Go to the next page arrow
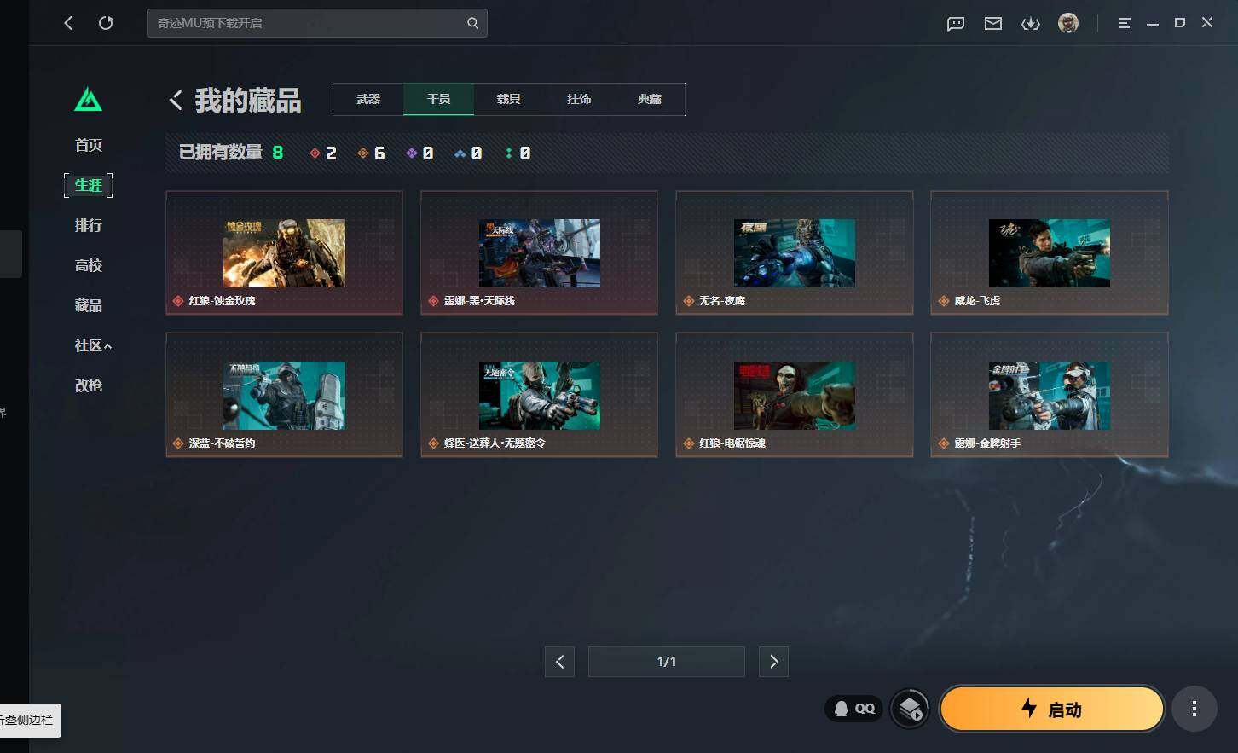This screenshot has height=753, width=1238. point(773,662)
